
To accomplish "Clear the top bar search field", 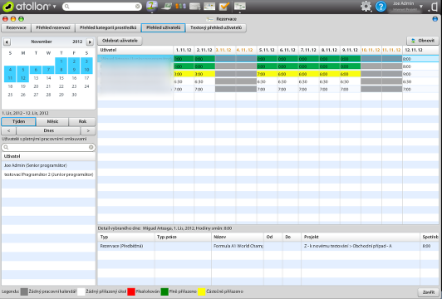I will pos(137,6).
